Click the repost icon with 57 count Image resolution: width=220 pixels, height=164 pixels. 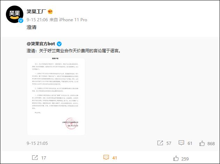(160, 143)
